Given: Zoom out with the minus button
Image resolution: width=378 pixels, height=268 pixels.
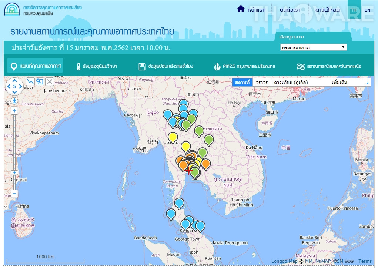Looking at the screenshot, I should click(14, 194).
